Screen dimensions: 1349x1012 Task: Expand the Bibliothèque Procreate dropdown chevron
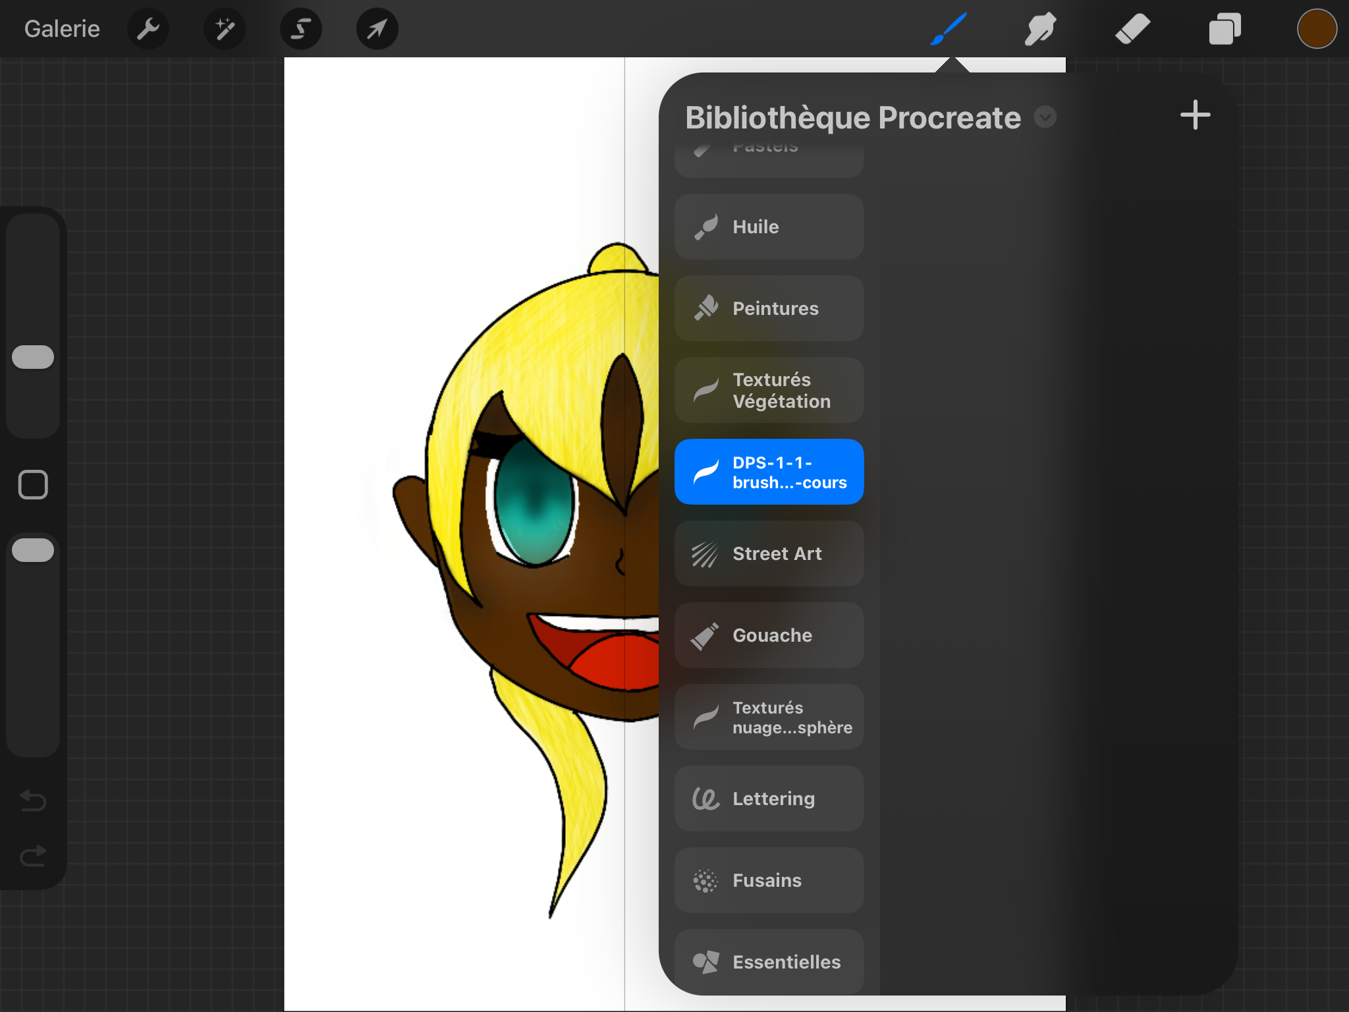coord(1045,117)
